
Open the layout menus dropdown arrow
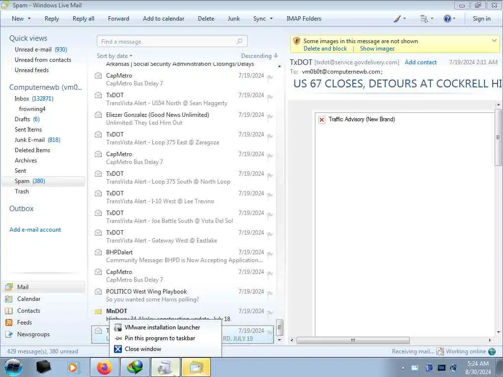pyautogui.click(x=432, y=19)
